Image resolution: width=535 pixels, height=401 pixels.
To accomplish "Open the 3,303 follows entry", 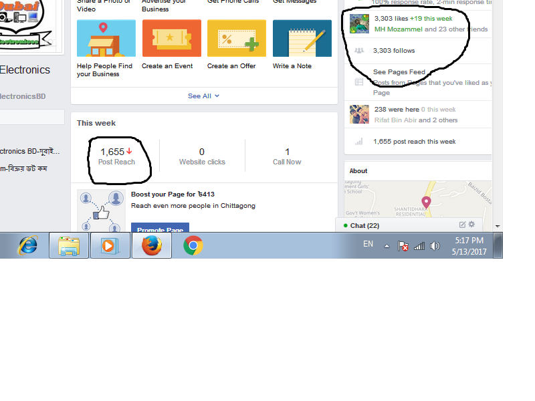I will pyautogui.click(x=394, y=51).
